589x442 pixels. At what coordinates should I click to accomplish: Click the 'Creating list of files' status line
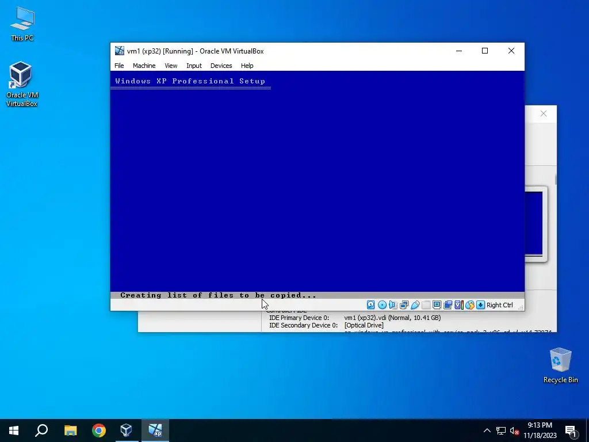point(218,295)
